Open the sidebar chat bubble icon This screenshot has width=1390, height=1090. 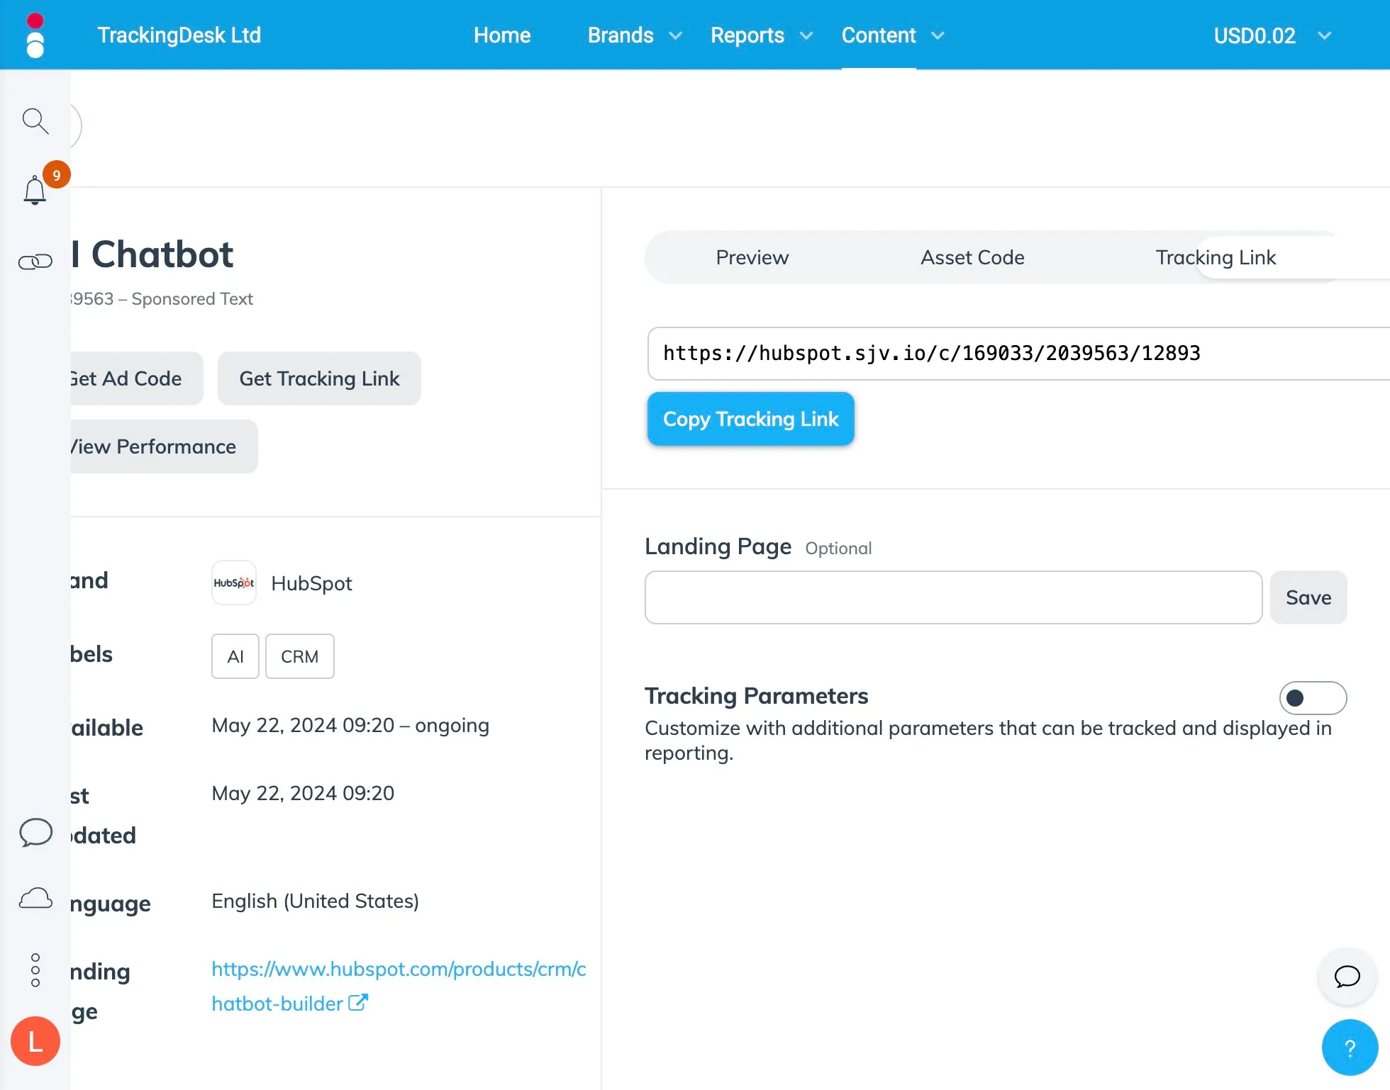coord(35,832)
